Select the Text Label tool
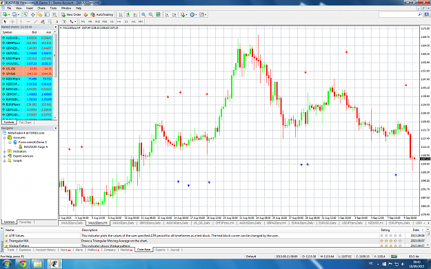Viewport: 431px width, 269px height. (x=64, y=21)
